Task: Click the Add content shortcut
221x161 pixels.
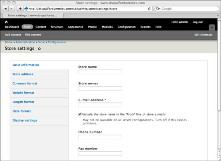Action: (13, 35)
